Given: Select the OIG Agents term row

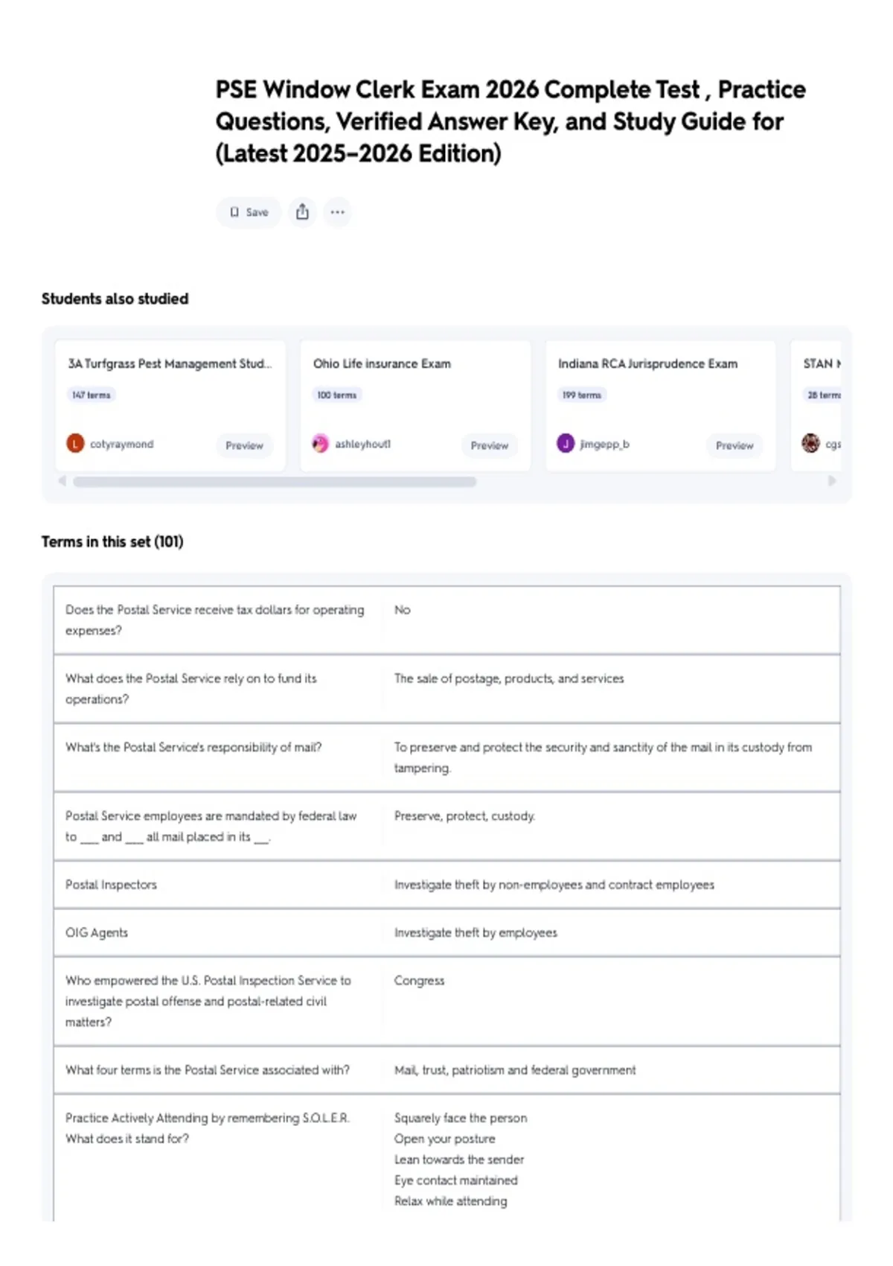Looking at the screenshot, I should coord(446,932).
